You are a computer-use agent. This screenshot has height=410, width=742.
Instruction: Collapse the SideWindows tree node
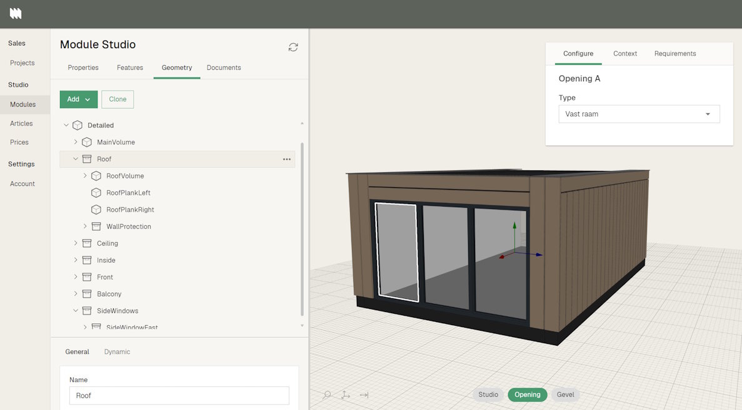76,311
